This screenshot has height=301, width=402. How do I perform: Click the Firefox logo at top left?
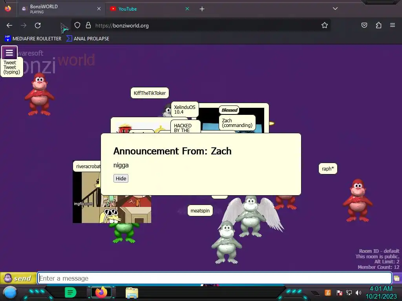tap(8, 9)
